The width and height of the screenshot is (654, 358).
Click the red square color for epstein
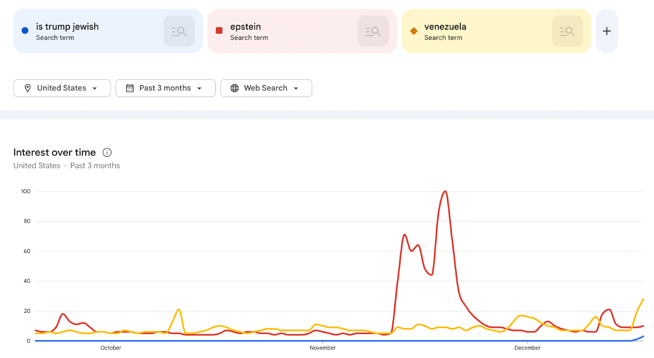click(x=219, y=31)
